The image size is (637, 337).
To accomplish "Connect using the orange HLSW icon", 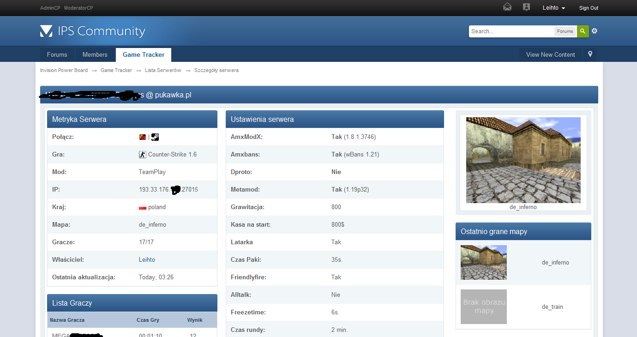I will pyautogui.click(x=143, y=137).
